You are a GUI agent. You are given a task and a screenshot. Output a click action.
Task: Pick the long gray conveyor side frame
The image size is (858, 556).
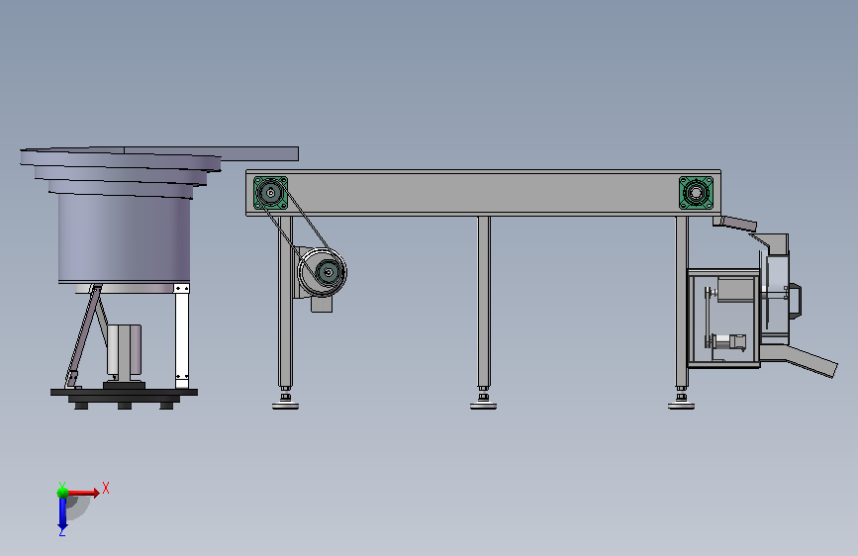click(483, 193)
